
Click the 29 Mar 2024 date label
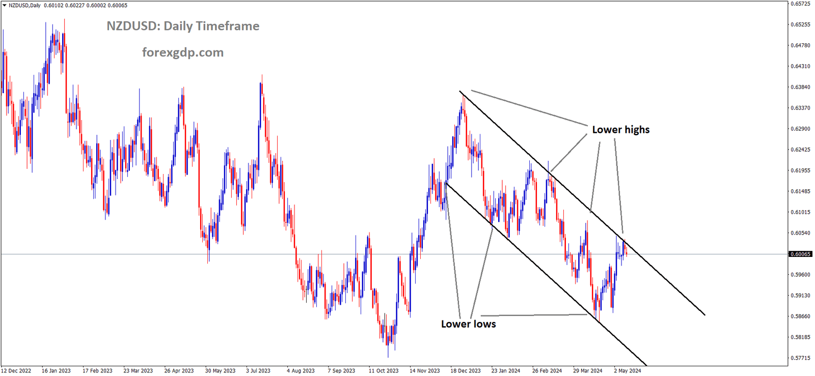(588, 371)
